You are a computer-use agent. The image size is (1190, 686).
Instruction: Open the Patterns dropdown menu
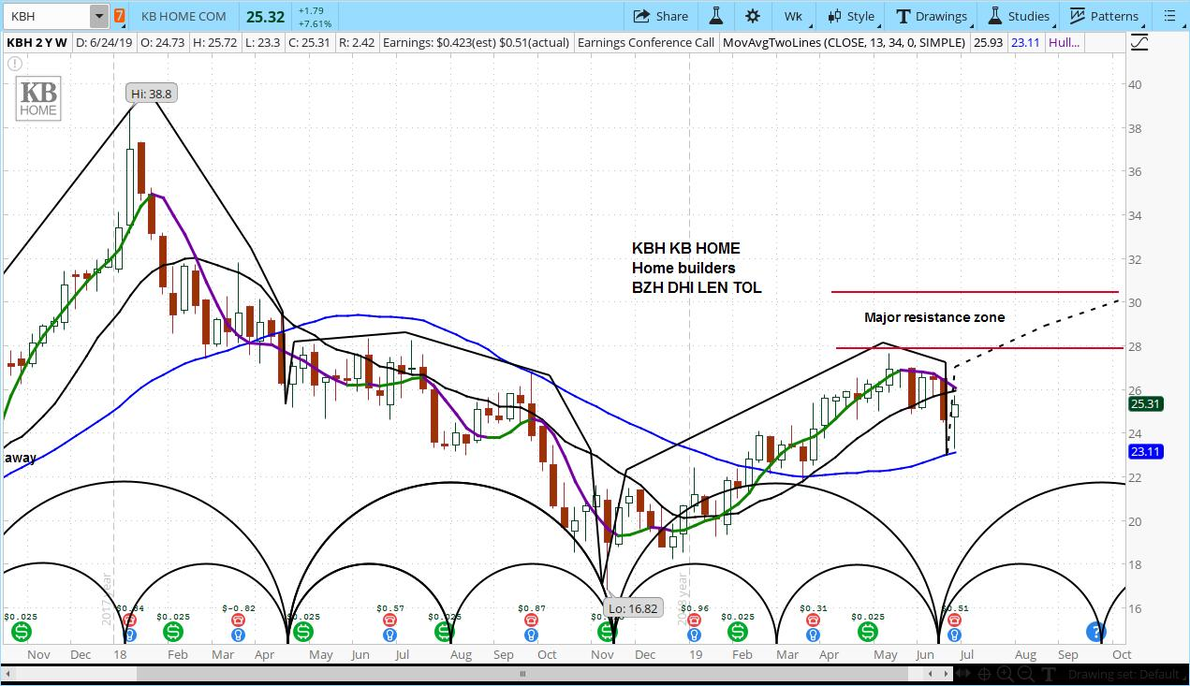click(x=1105, y=16)
